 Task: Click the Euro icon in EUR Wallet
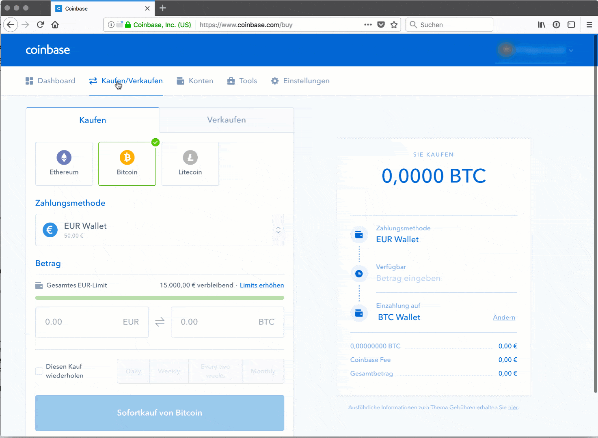pyautogui.click(x=50, y=230)
